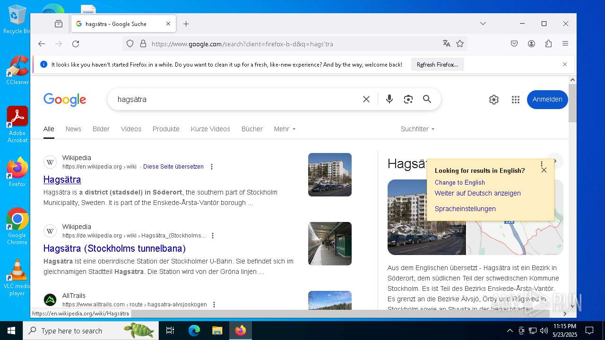Open tracking protection shield icon

click(x=130, y=44)
